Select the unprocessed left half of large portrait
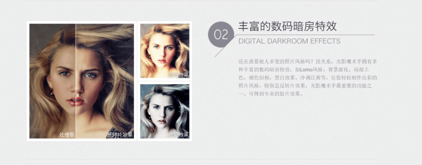The height and width of the screenshot is (165, 422). [52, 81]
